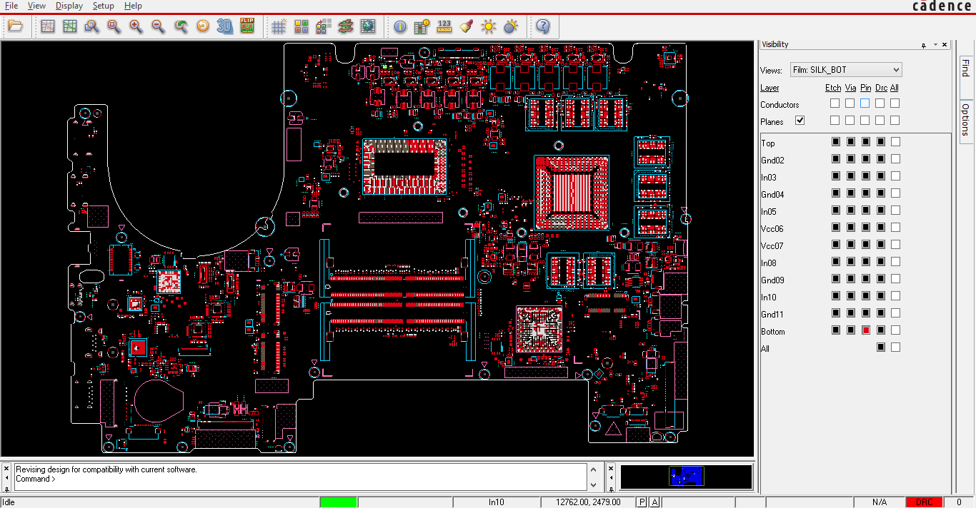Open the 3D viewer icon
The image size is (976, 508).
[225, 27]
